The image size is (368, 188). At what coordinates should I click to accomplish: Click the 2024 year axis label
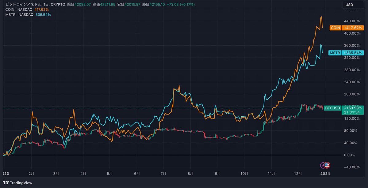325,173
